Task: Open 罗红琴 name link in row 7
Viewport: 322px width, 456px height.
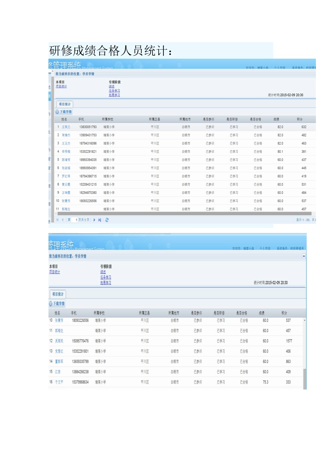Action: (66, 176)
